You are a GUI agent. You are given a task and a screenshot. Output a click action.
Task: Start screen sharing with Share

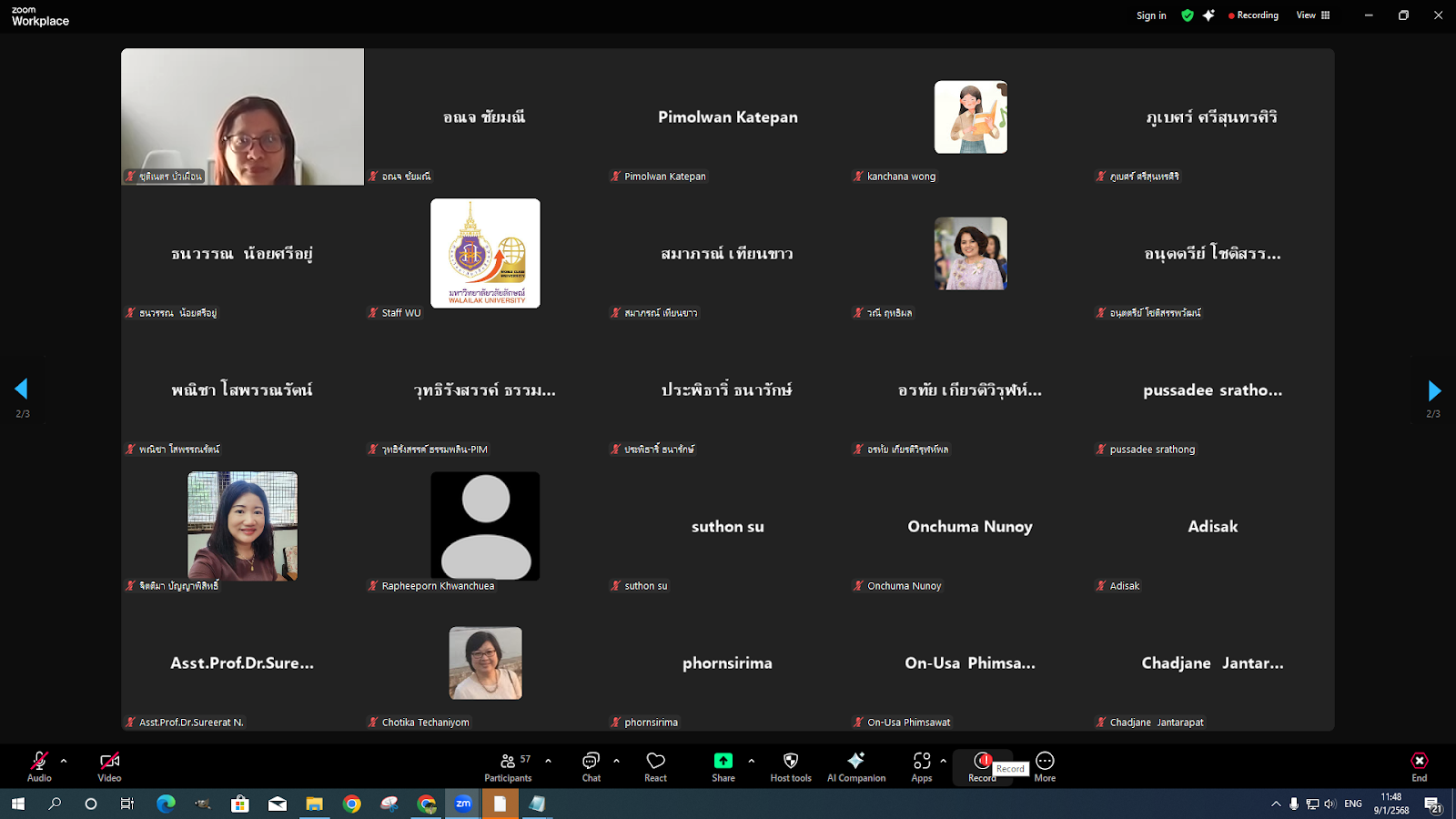click(723, 765)
